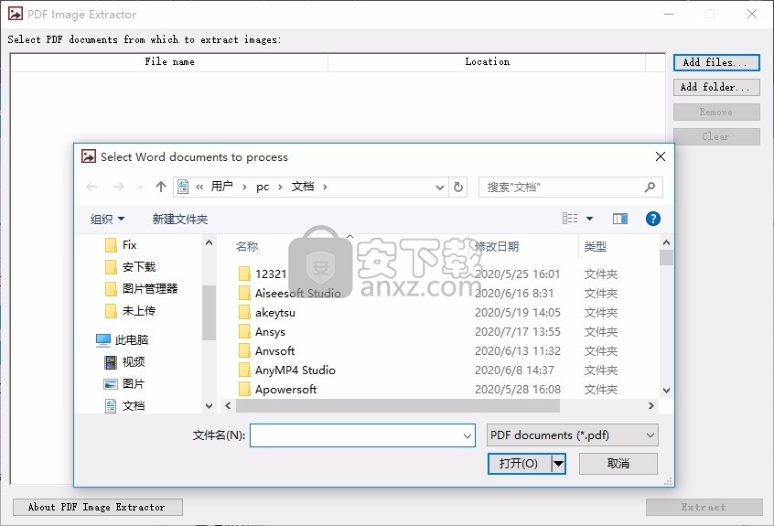Click the pc path segment

[262, 187]
